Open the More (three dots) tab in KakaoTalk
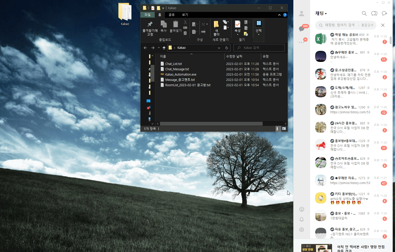Viewport: 395px width, 252px height. pos(302,42)
